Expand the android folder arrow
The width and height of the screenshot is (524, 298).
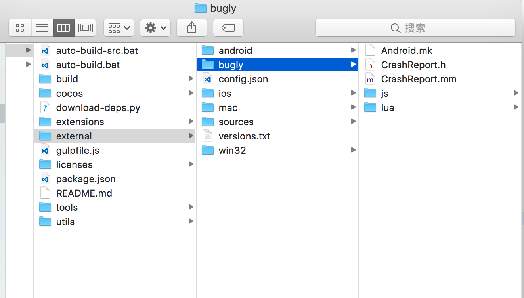click(x=353, y=50)
